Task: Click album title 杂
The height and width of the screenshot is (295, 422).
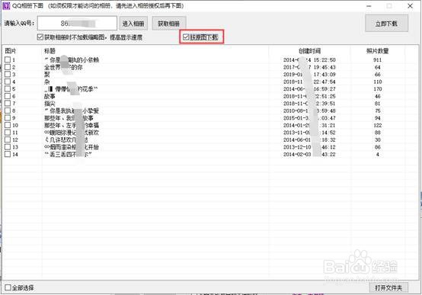Action: [x=47, y=82]
